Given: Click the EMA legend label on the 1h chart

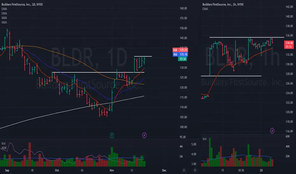Looking at the screenshot, I should coord(205,9).
